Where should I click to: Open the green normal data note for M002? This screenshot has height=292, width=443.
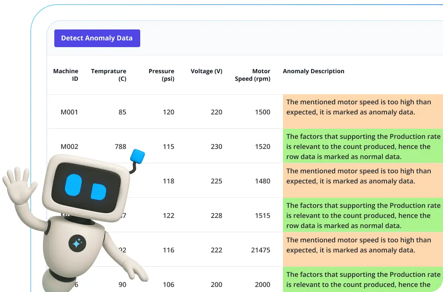pos(363,146)
